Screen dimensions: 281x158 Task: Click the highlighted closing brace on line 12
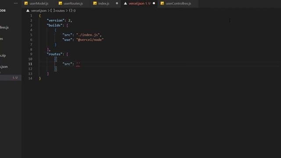56,69
